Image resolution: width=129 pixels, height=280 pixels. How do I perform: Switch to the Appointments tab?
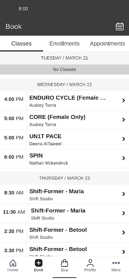[x=107, y=43]
